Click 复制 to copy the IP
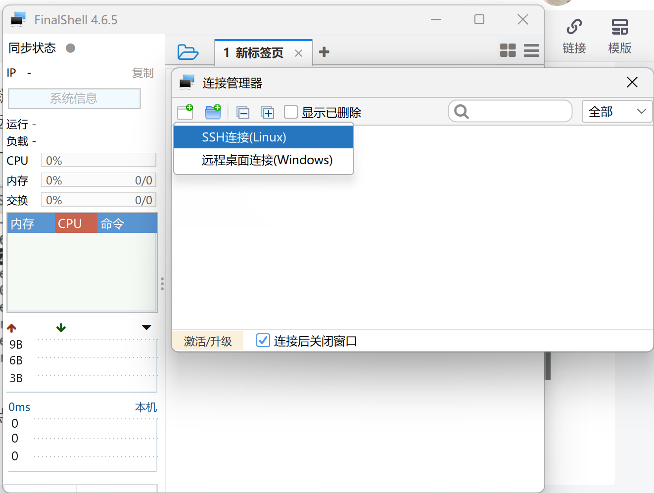Screen dimensions: 654x493 click(x=143, y=73)
